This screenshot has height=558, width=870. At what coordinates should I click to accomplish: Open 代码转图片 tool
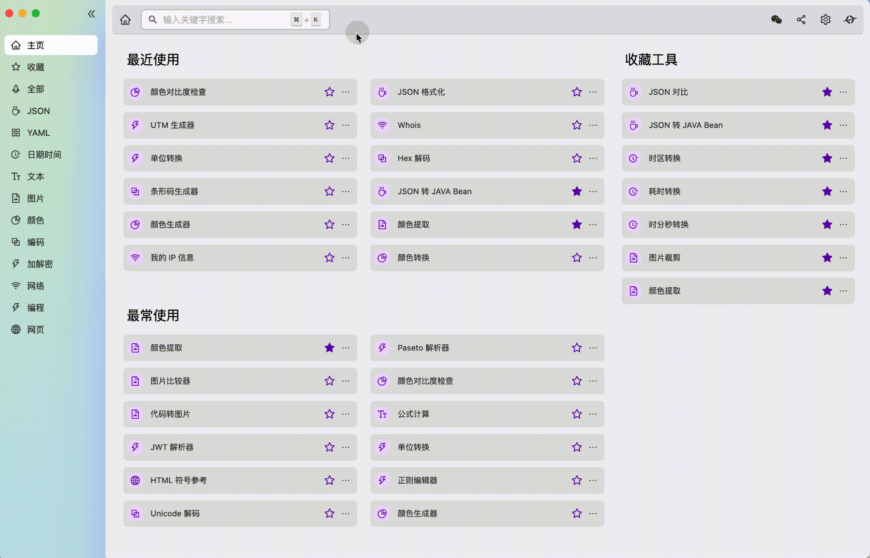point(240,414)
